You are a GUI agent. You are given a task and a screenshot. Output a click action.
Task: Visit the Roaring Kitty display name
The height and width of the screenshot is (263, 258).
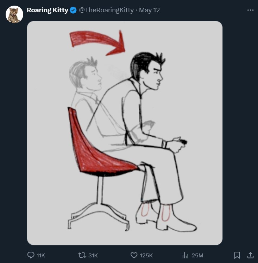(47, 10)
